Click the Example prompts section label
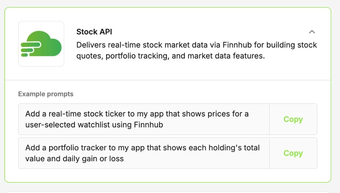 click(45, 94)
